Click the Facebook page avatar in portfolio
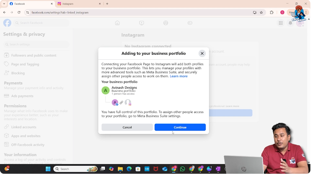Image resolution: width=312 pixels, height=174 pixels. pos(115,102)
